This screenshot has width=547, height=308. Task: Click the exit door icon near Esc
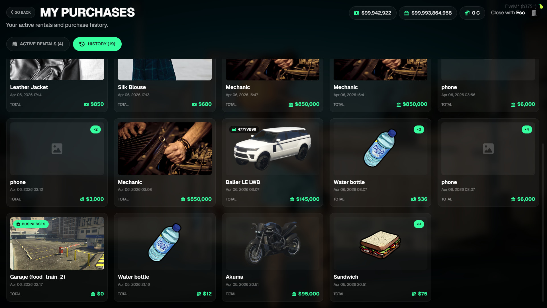coord(534,13)
